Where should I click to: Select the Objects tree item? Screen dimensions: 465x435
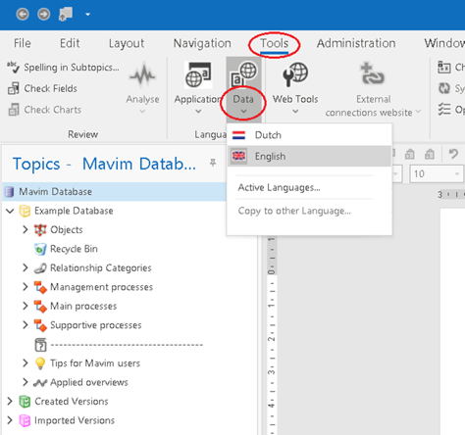tap(67, 230)
